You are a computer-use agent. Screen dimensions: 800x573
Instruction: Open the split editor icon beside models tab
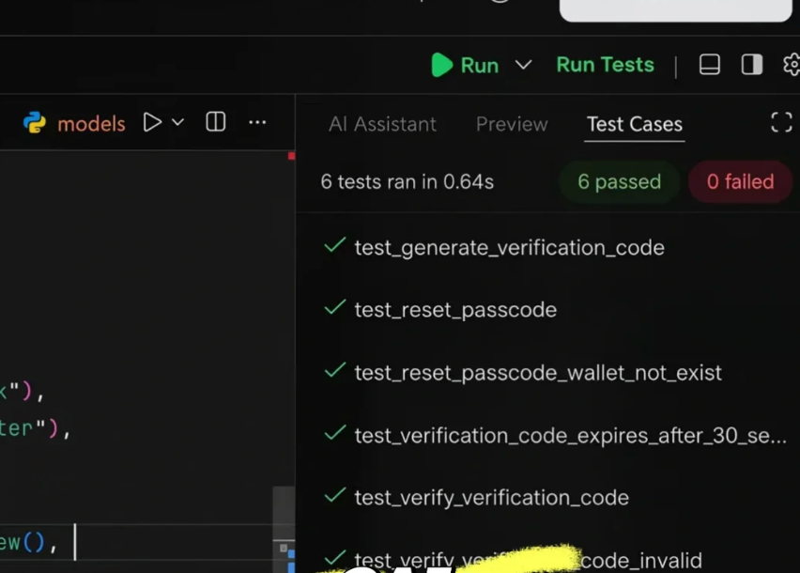214,122
